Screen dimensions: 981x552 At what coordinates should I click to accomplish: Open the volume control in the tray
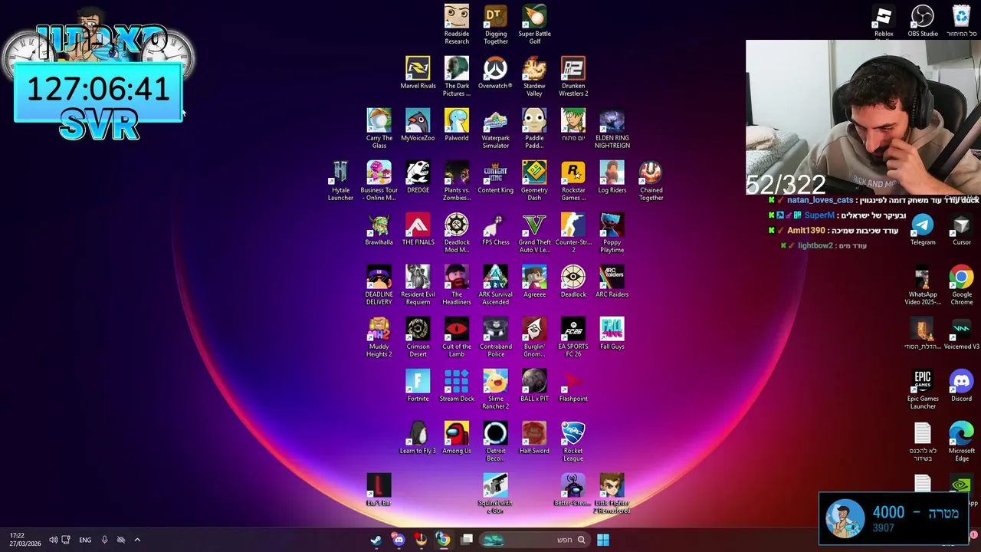(x=54, y=540)
